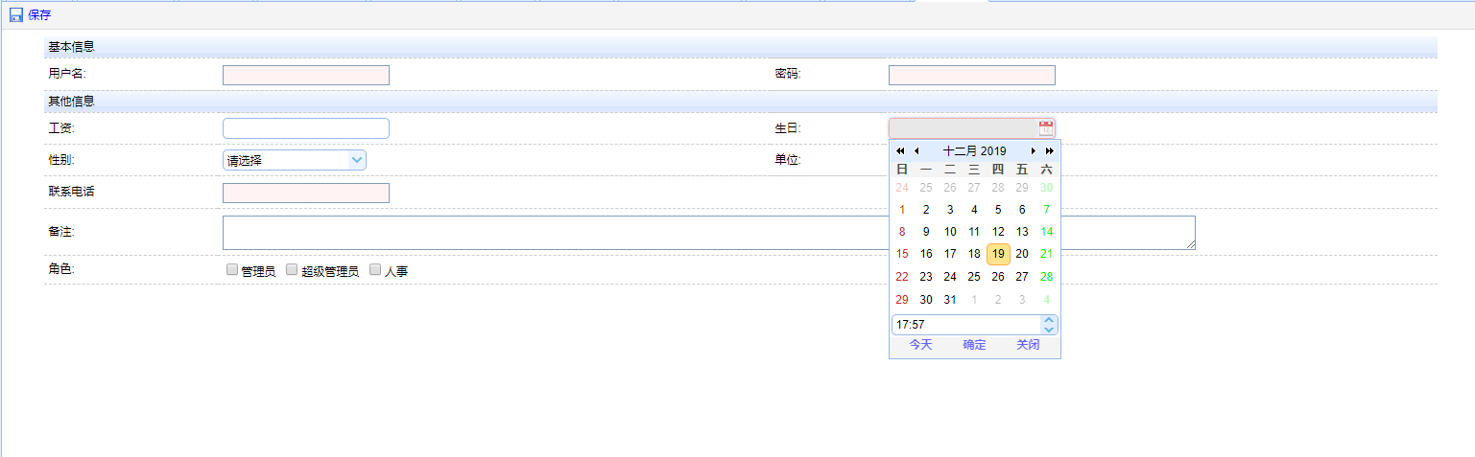
Task: Select day 10 in the calendar
Action: tap(950, 232)
